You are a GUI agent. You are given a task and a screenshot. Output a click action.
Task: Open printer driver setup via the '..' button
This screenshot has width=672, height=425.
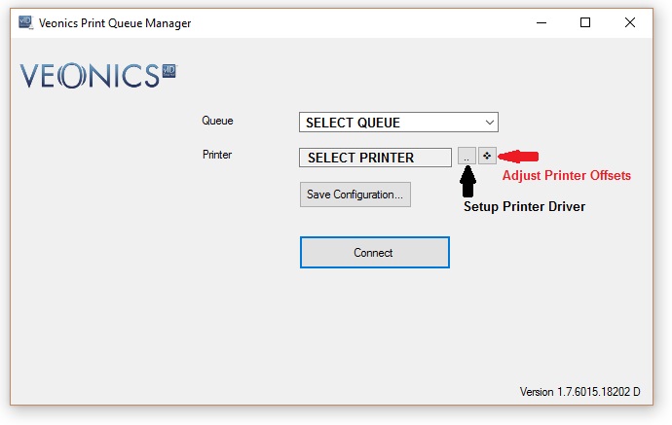[467, 157]
